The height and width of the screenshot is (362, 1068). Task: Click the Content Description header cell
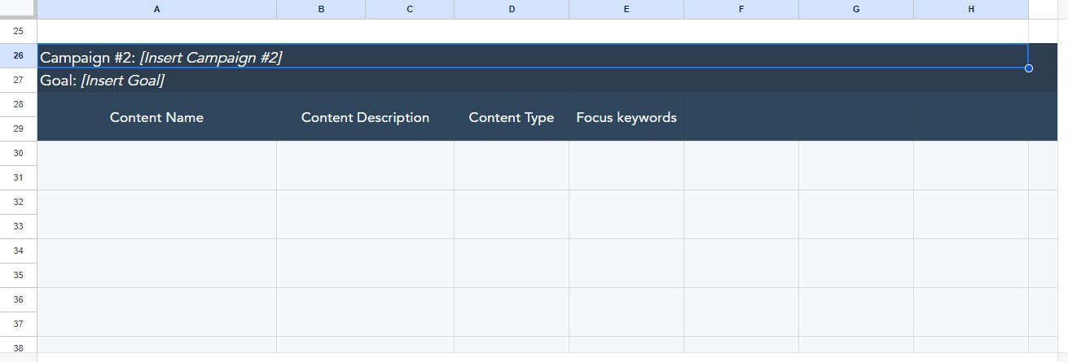point(365,117)
